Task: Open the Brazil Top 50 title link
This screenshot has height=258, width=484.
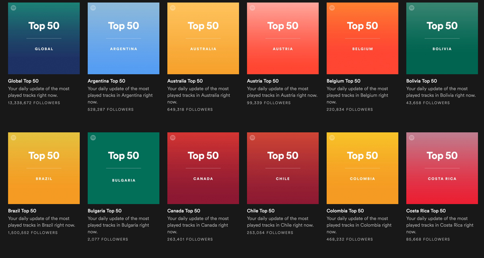Action: click(x=22, y=211)
